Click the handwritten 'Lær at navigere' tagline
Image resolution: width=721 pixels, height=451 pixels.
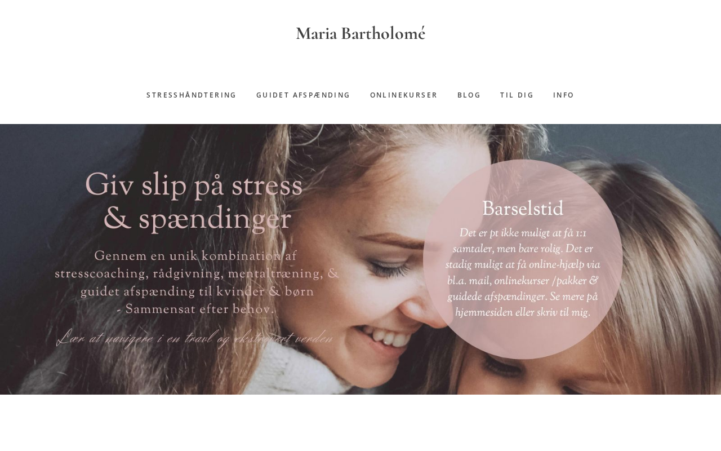[x=195, y=338]
